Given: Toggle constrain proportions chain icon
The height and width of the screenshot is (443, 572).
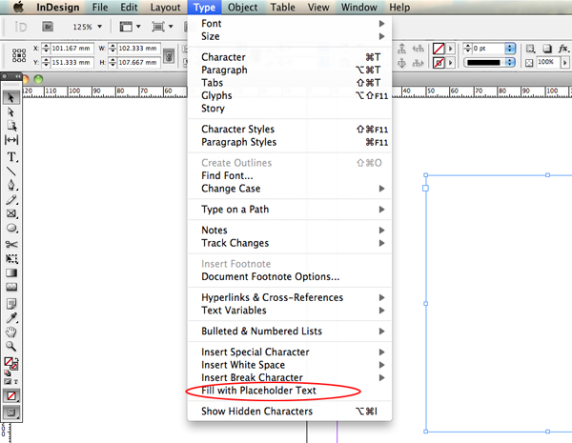Looking at the screenshot, I should pyautogui.click(x=169, y=56).
